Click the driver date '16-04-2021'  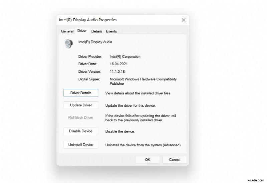119,64
